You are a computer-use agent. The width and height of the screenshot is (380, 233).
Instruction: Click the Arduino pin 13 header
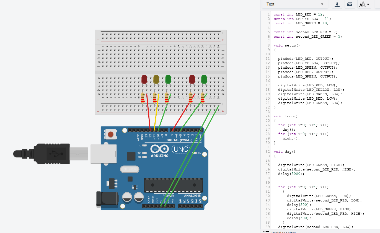pyautogui.click(x=146, y=130)
